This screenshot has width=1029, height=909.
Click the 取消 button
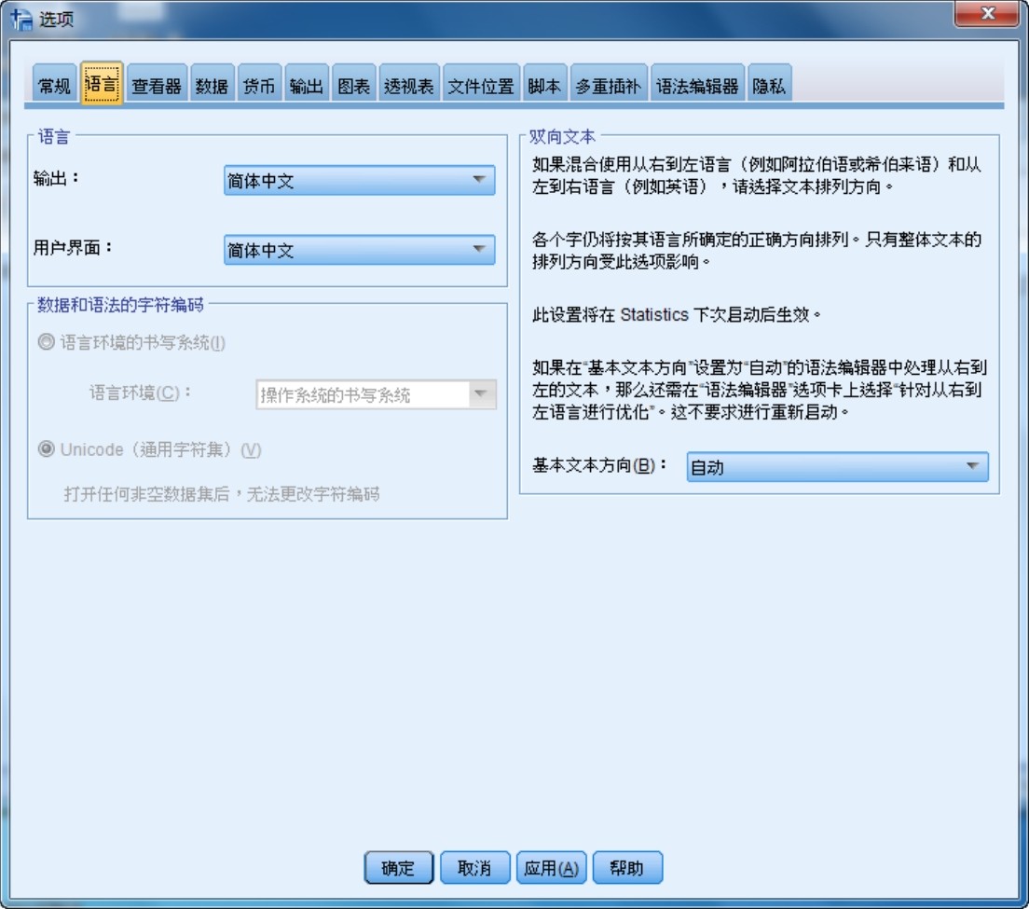pyautogui.click(x=474, y=868)
